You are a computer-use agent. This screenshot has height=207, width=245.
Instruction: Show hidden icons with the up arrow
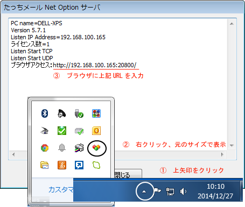point(144,191)
